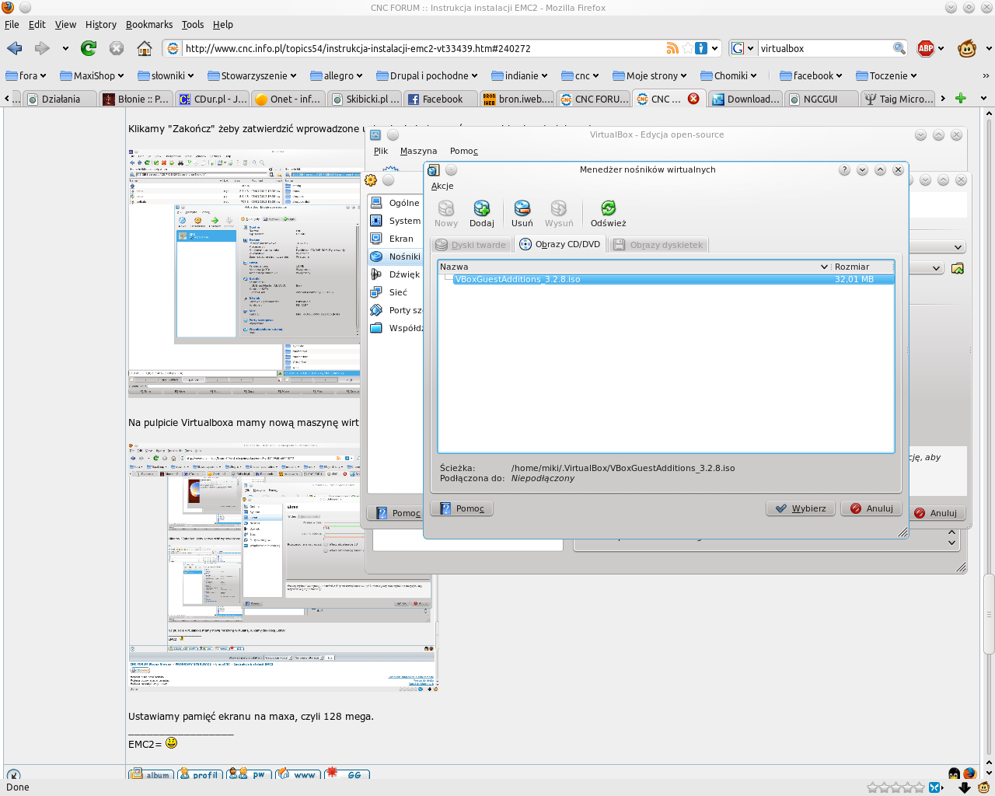Click the album button under the post
The width and height of the screenshot is (995, 796).
point(151,774)
